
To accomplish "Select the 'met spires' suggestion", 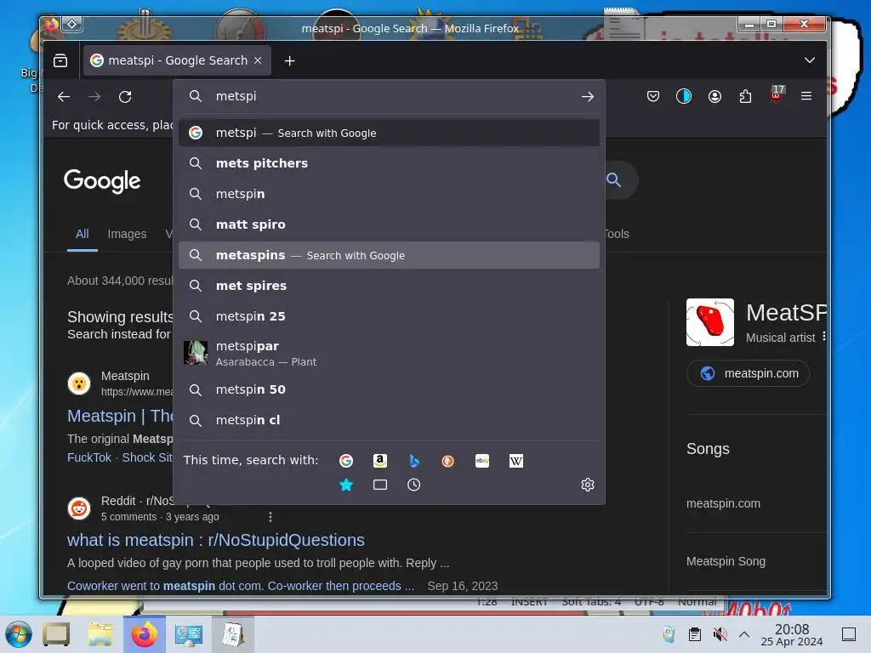I will pos(389,286).
